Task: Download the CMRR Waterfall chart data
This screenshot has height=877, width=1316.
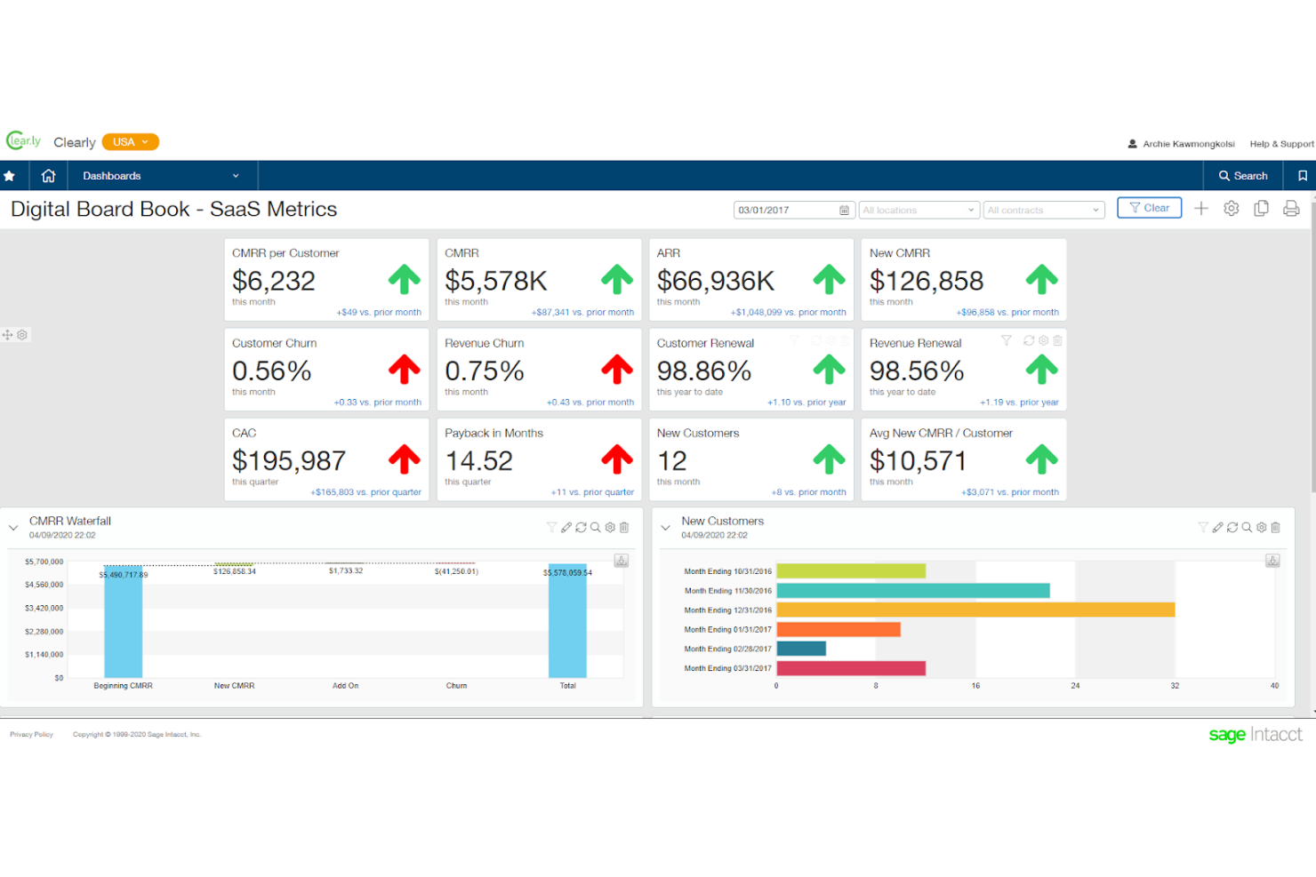Action: (x=621, y=560)
